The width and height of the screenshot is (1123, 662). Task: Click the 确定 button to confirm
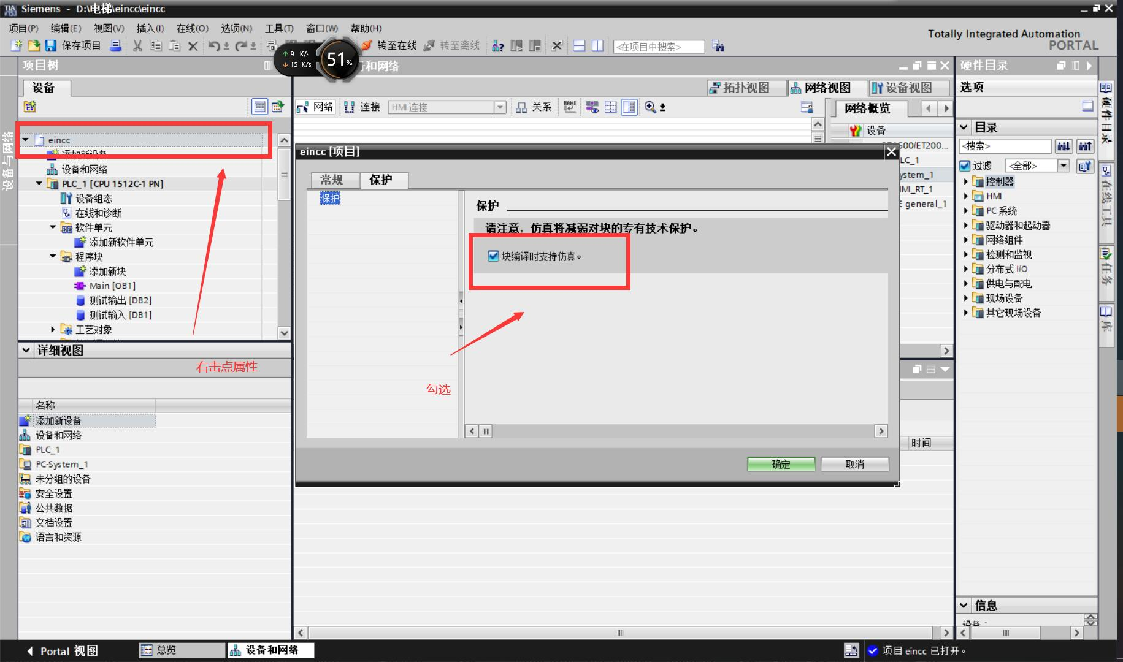pyautogui.click(x=781, y=464)
